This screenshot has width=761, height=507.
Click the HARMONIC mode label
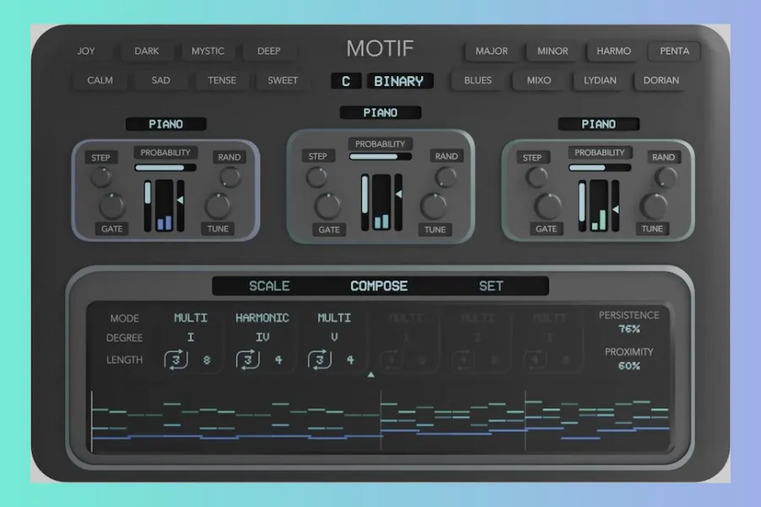(x=262, y=318)
